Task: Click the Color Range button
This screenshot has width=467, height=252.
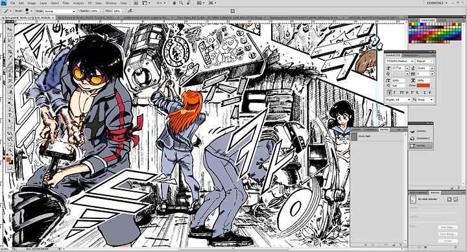Action: click(x=448, y=234)
